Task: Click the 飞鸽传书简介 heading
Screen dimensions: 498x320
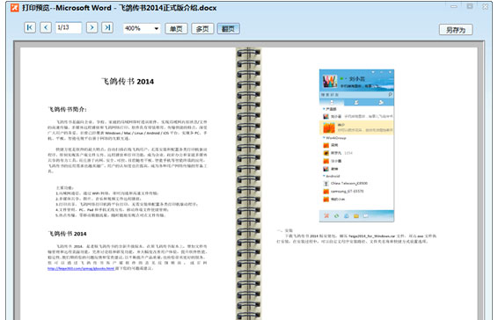Action: 68,109
